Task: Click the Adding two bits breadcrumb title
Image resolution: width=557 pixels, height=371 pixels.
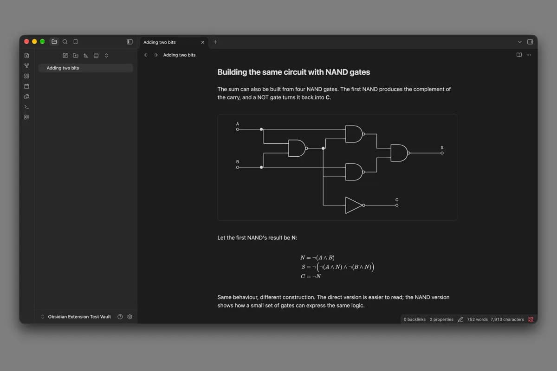Action: pyautogui.click(x=179, y=55)
